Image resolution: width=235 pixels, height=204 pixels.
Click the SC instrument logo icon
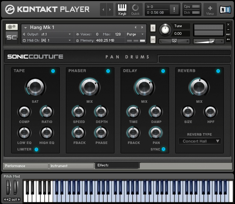tap(12, 37)
